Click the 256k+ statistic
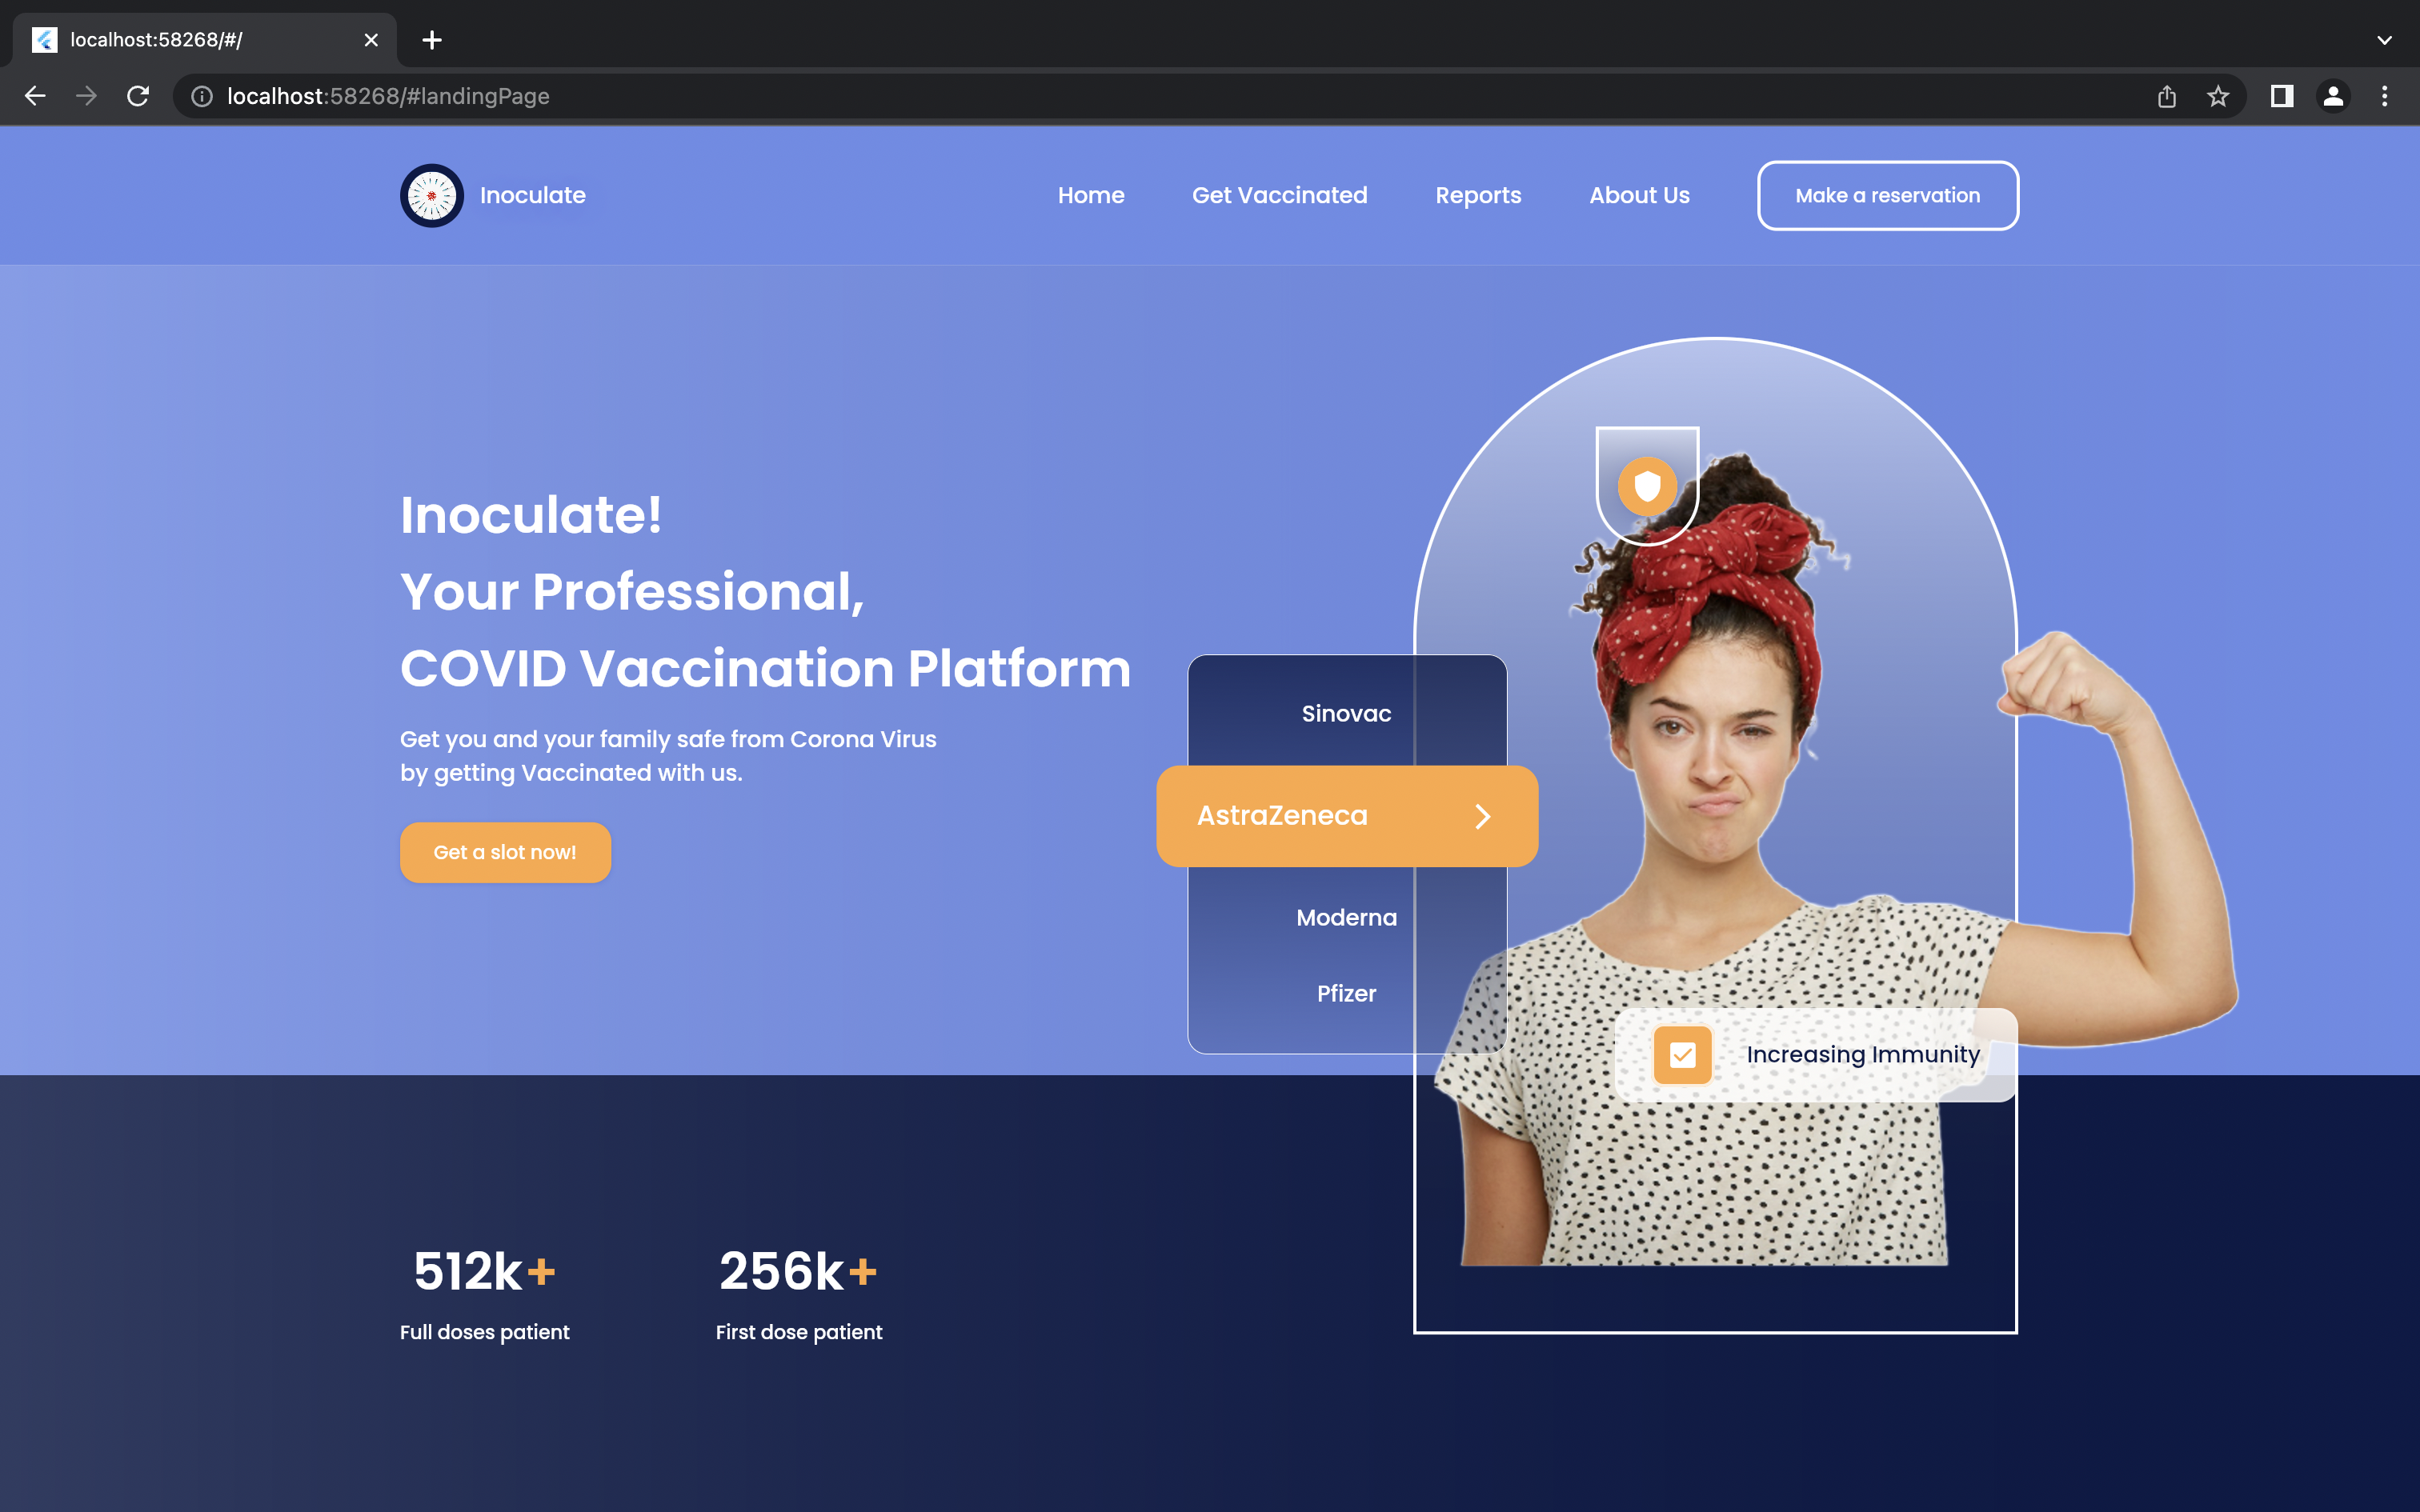Screen dimensions: 2420x1512 tap(798, 1271)
